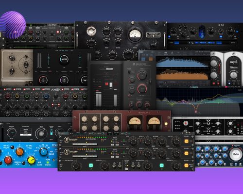Toggle the left cyan button in the bottom rack row
This screenshot has height=194, width=243.
click(x=91, y=165)
